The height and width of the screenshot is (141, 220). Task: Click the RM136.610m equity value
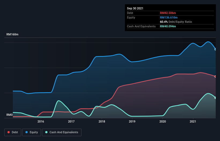(x=169, y=17)
